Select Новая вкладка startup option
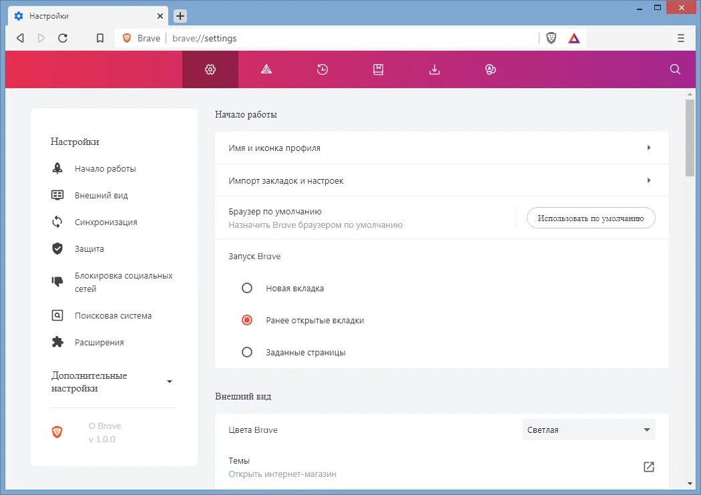The image size is (701, 495). pyautogui.click(x=247, y=288)
